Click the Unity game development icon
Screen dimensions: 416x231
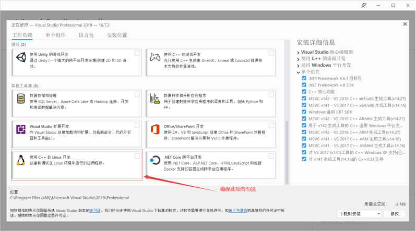click(x=21, y=57)
